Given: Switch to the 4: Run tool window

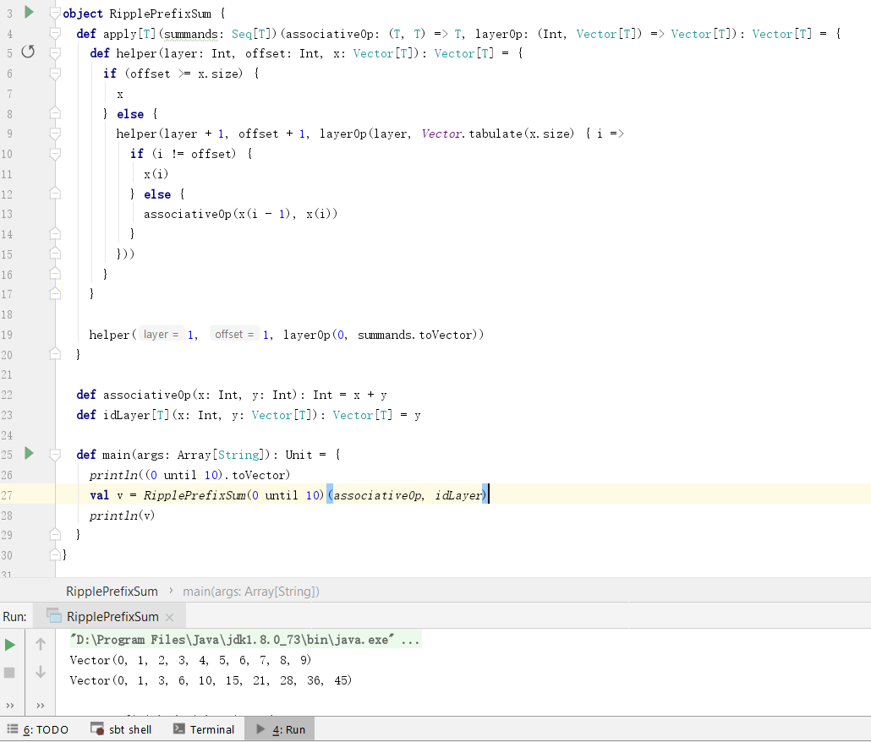Looking at the screenshot, I should point(279,729).
